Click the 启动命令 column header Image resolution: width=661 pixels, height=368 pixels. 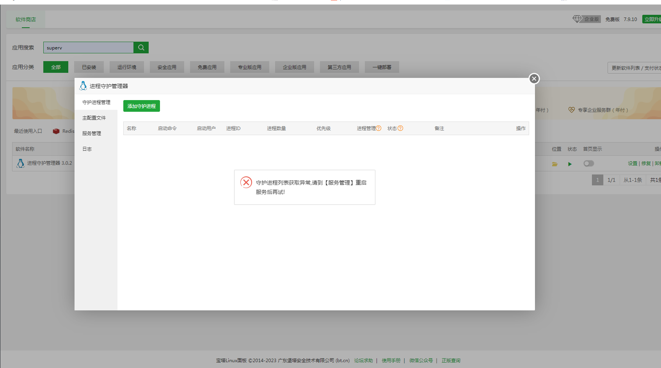167,128
